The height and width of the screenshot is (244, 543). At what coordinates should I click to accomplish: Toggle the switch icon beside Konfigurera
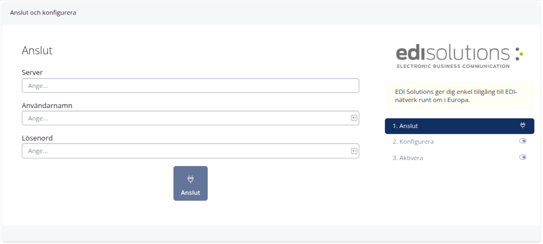point(523,142)
